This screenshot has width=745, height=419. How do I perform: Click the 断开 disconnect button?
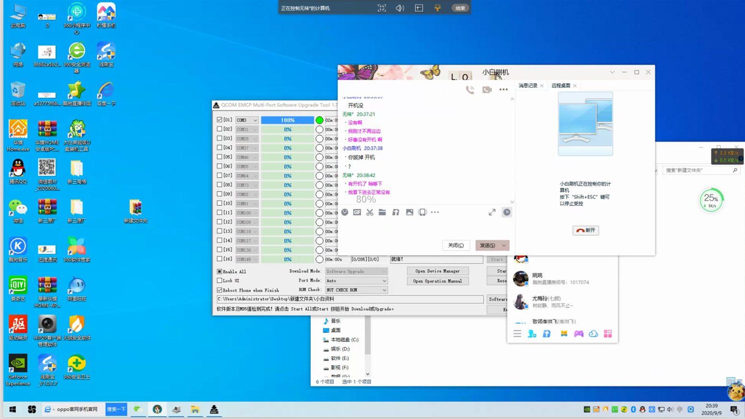[585, 230]
